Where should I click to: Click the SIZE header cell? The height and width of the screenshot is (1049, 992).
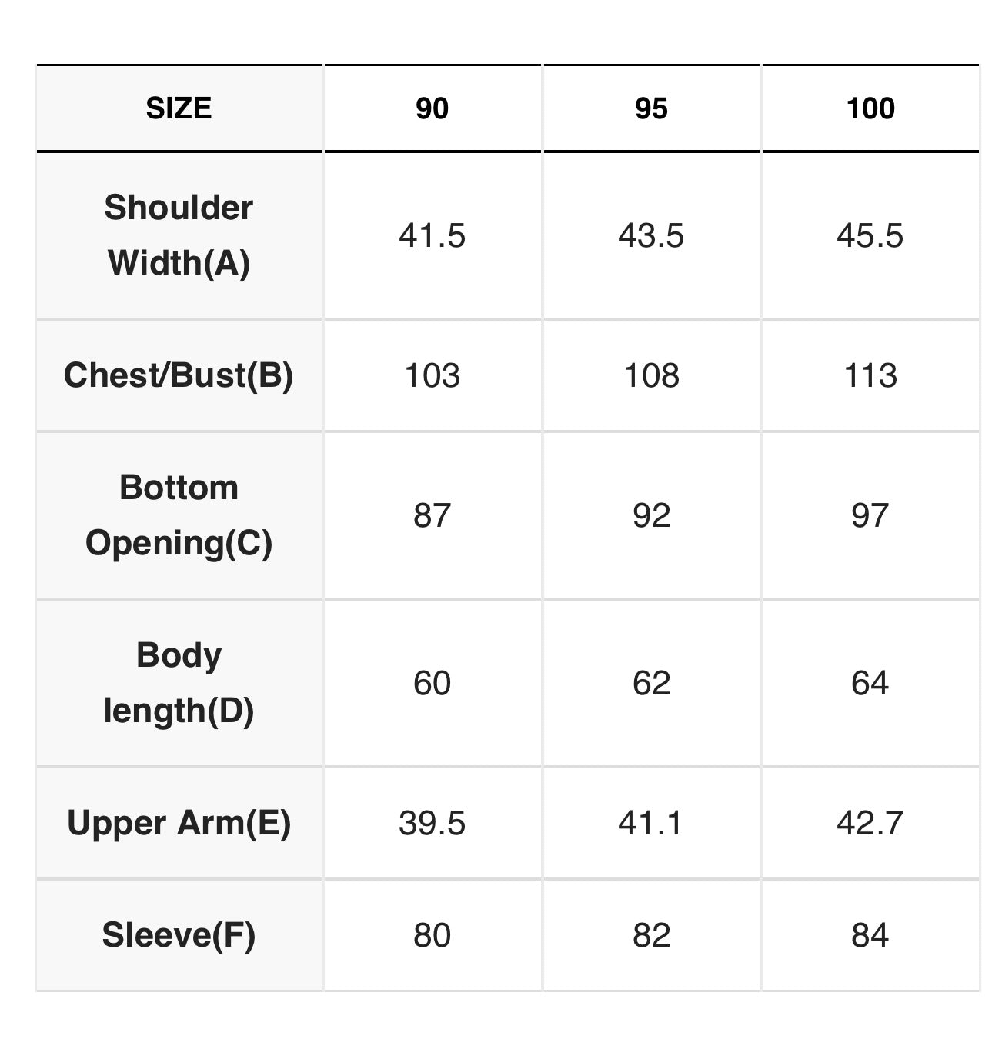179,108
